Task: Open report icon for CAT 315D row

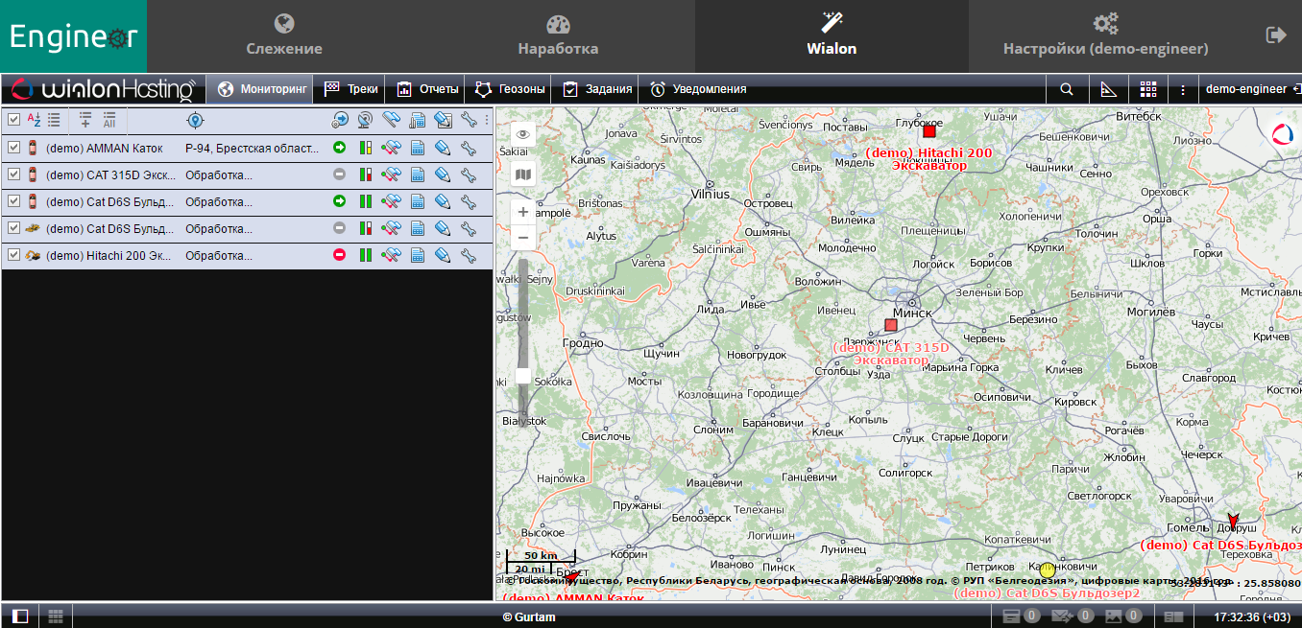Action: pos(418,175)
